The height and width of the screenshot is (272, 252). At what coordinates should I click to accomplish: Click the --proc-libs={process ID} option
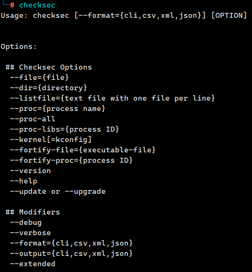(64, 129)
